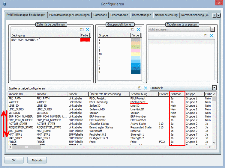225x168 pixels.
Task: Click new entry icon in Gruppendefinitionen panel
Action: pos(132,30)
